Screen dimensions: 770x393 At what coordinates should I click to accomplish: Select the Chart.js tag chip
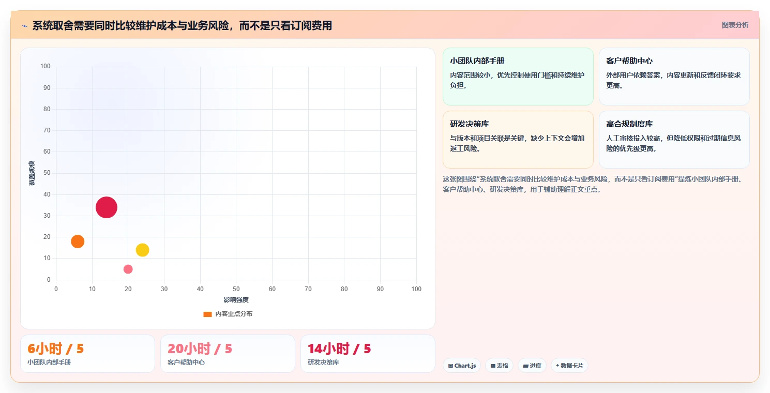point(462,366)
